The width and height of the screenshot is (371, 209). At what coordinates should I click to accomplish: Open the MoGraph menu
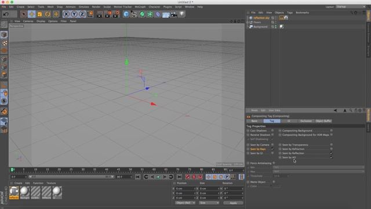[140, 7]
